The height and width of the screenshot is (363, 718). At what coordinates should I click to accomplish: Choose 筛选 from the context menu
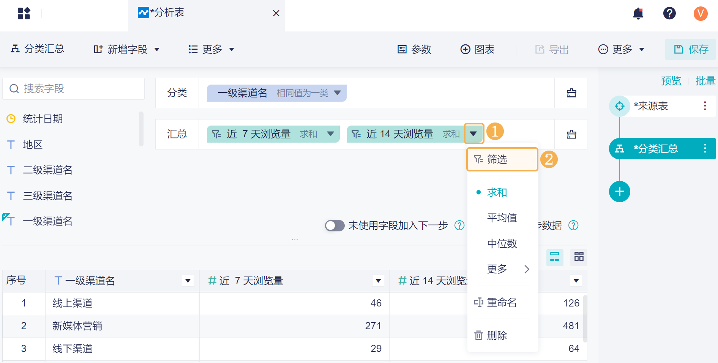coord(497,159)
